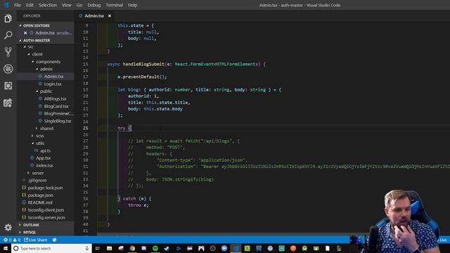Start Live Share from status bar
The image size is (450, 253).
click(x=36, y=240)
